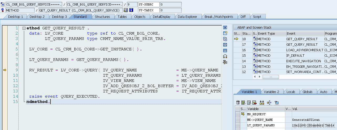Click the GenerateAUILean value cell
Viewport: 337px width, 130px height.
pyautogui.click(x=314, y=119)
